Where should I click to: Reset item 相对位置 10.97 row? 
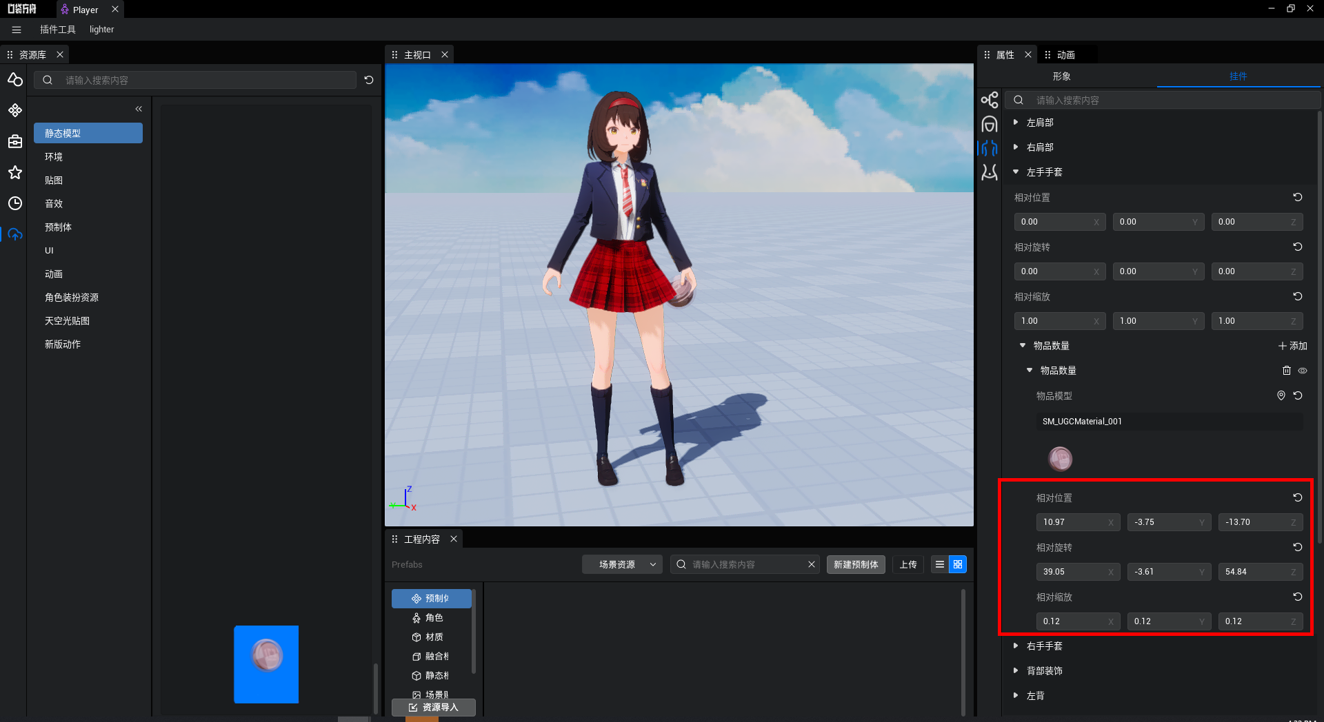coord(1297,497)
